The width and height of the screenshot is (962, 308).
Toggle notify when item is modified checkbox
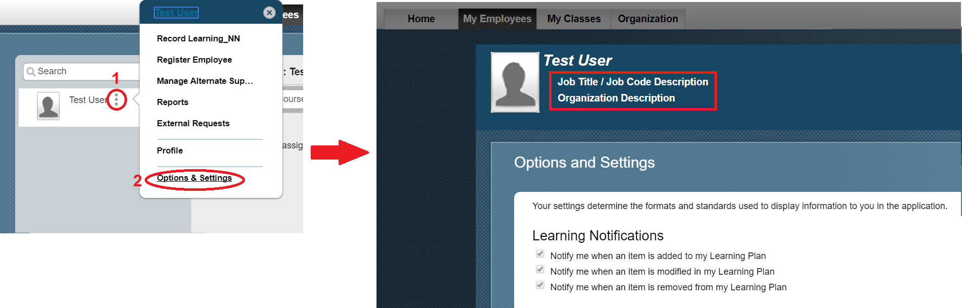pyautogui.click(x=540, y=269)
